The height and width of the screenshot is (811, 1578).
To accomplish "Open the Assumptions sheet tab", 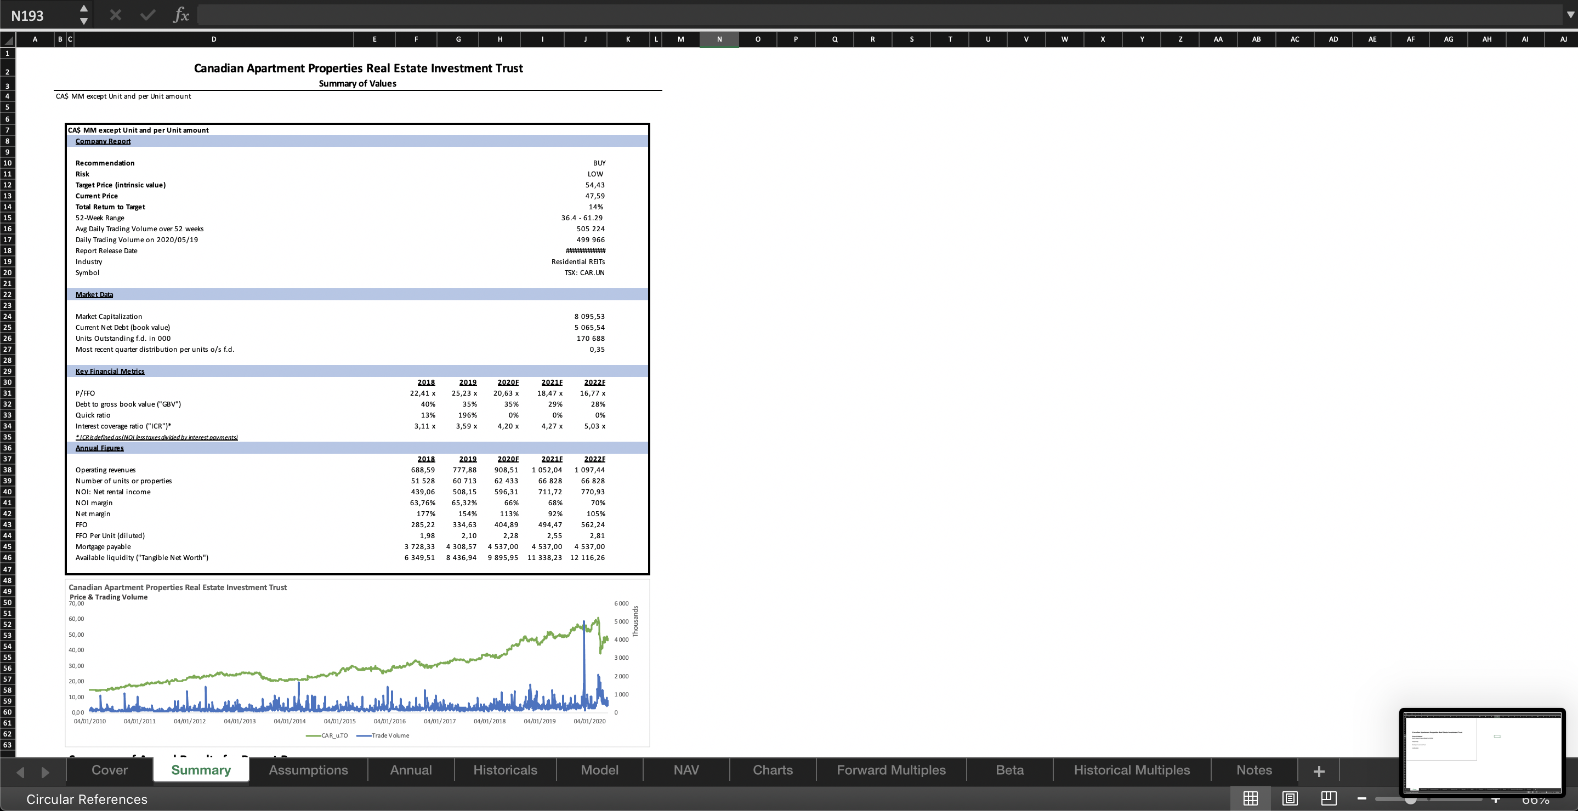I will click(308, 770).
